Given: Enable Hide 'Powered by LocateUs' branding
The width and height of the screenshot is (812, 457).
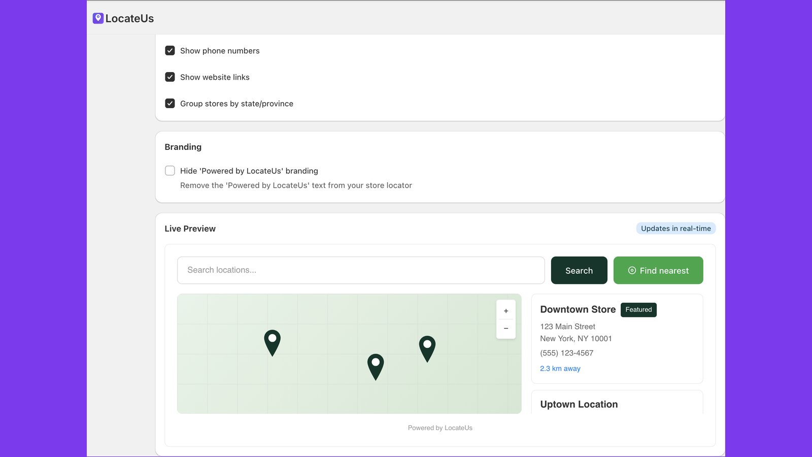Looking at the screenshot, I should click(x=170, y=171).
